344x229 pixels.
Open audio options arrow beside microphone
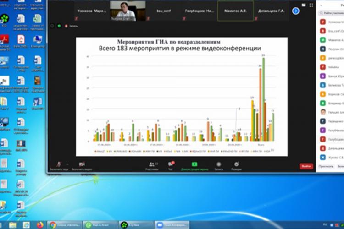tap(67, 164)
